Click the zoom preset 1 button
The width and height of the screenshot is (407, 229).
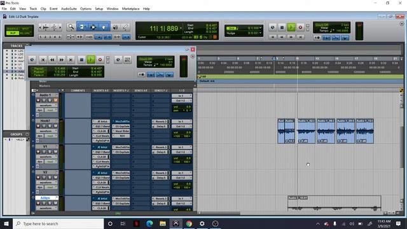(41, 37)
